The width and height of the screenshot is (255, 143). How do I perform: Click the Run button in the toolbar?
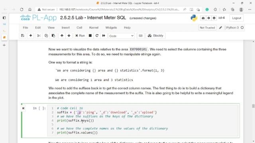click(80, 36)
